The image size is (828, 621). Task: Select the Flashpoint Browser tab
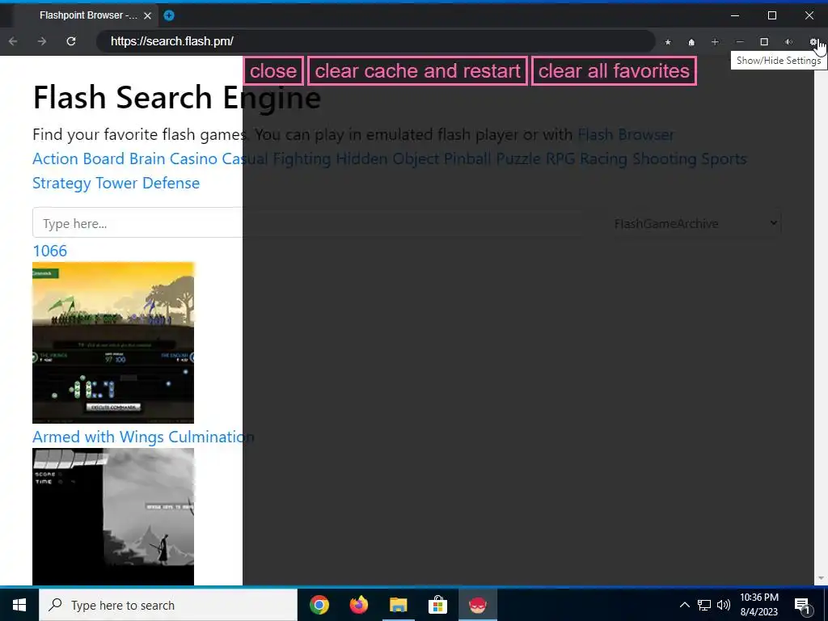point(87,15)
